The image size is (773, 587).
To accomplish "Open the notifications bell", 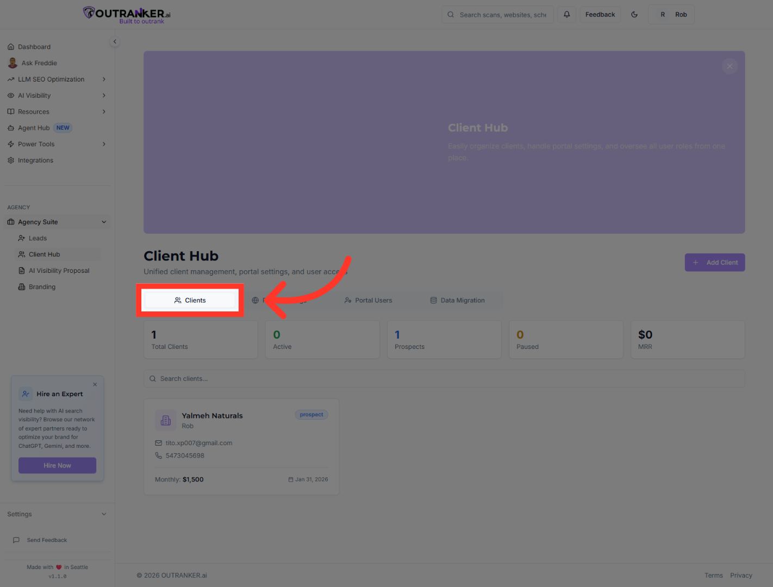I will pos(566,15).
